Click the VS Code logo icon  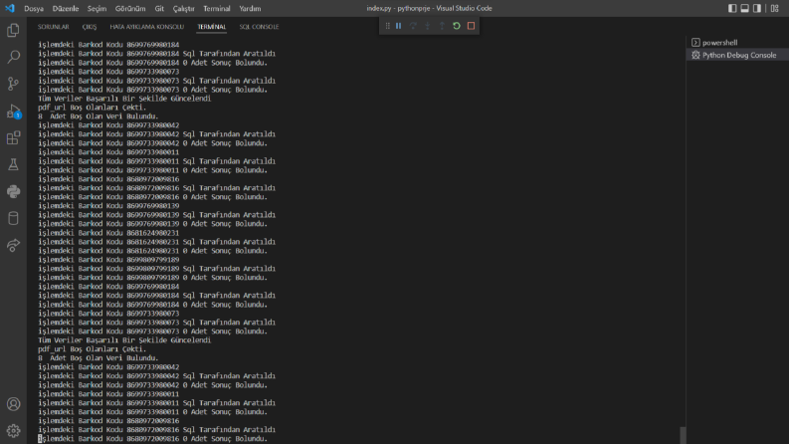pyautogui.click(x=10, y=8)
